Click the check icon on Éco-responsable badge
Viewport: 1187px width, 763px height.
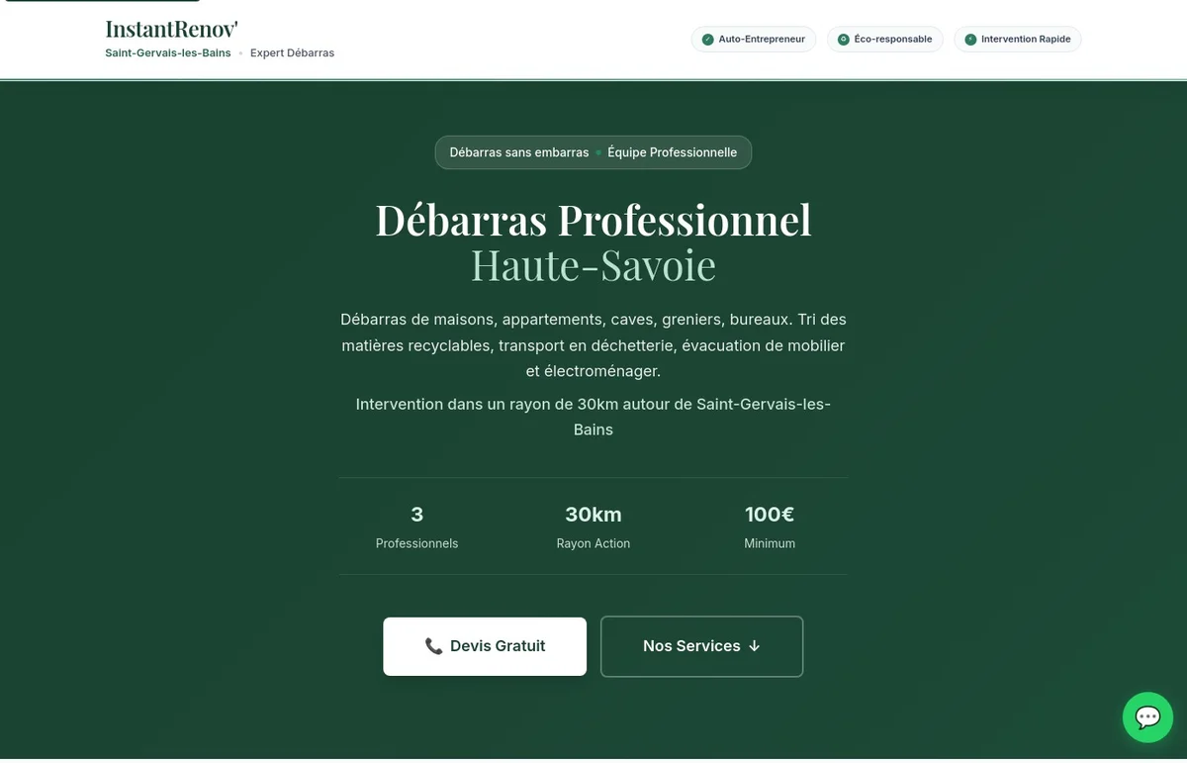tap(842, 39)
